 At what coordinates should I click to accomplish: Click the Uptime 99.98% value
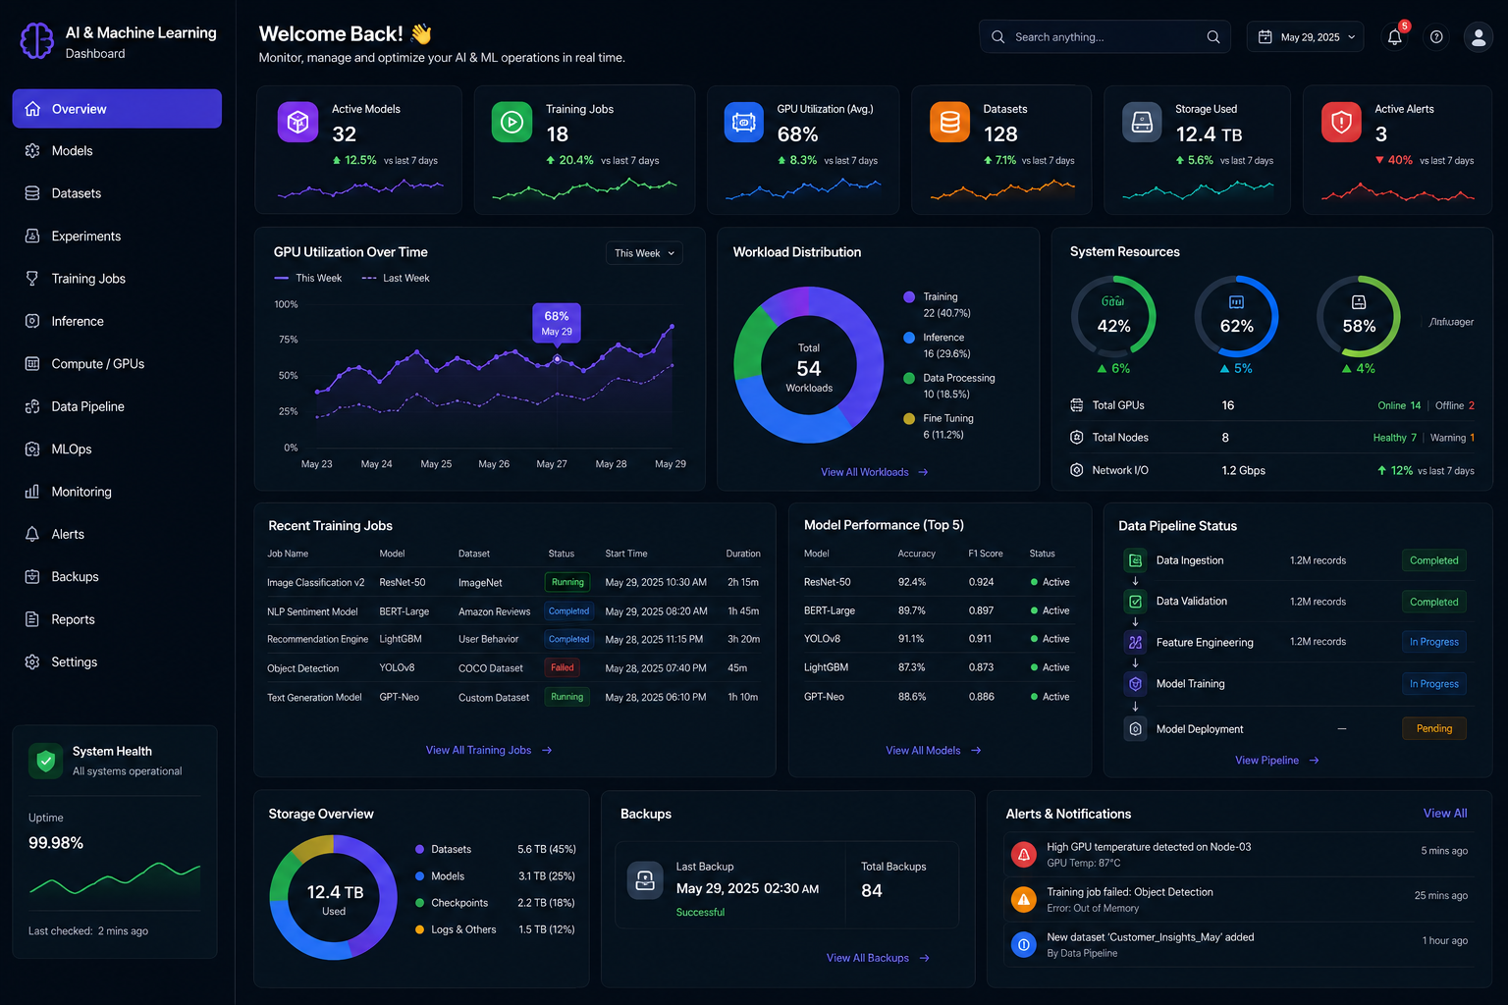click(x=56, y=843)
